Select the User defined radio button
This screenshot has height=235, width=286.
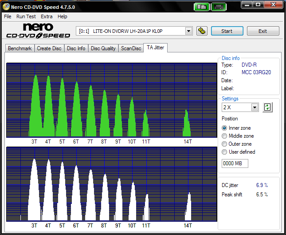point(224,152)
